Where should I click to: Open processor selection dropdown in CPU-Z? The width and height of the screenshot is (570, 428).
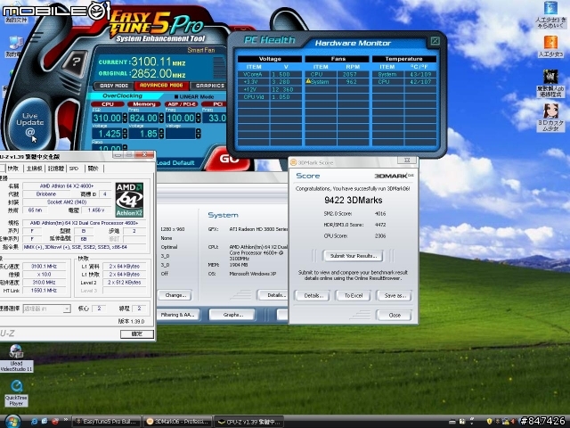pyautogui.click(x=67, y=309)
